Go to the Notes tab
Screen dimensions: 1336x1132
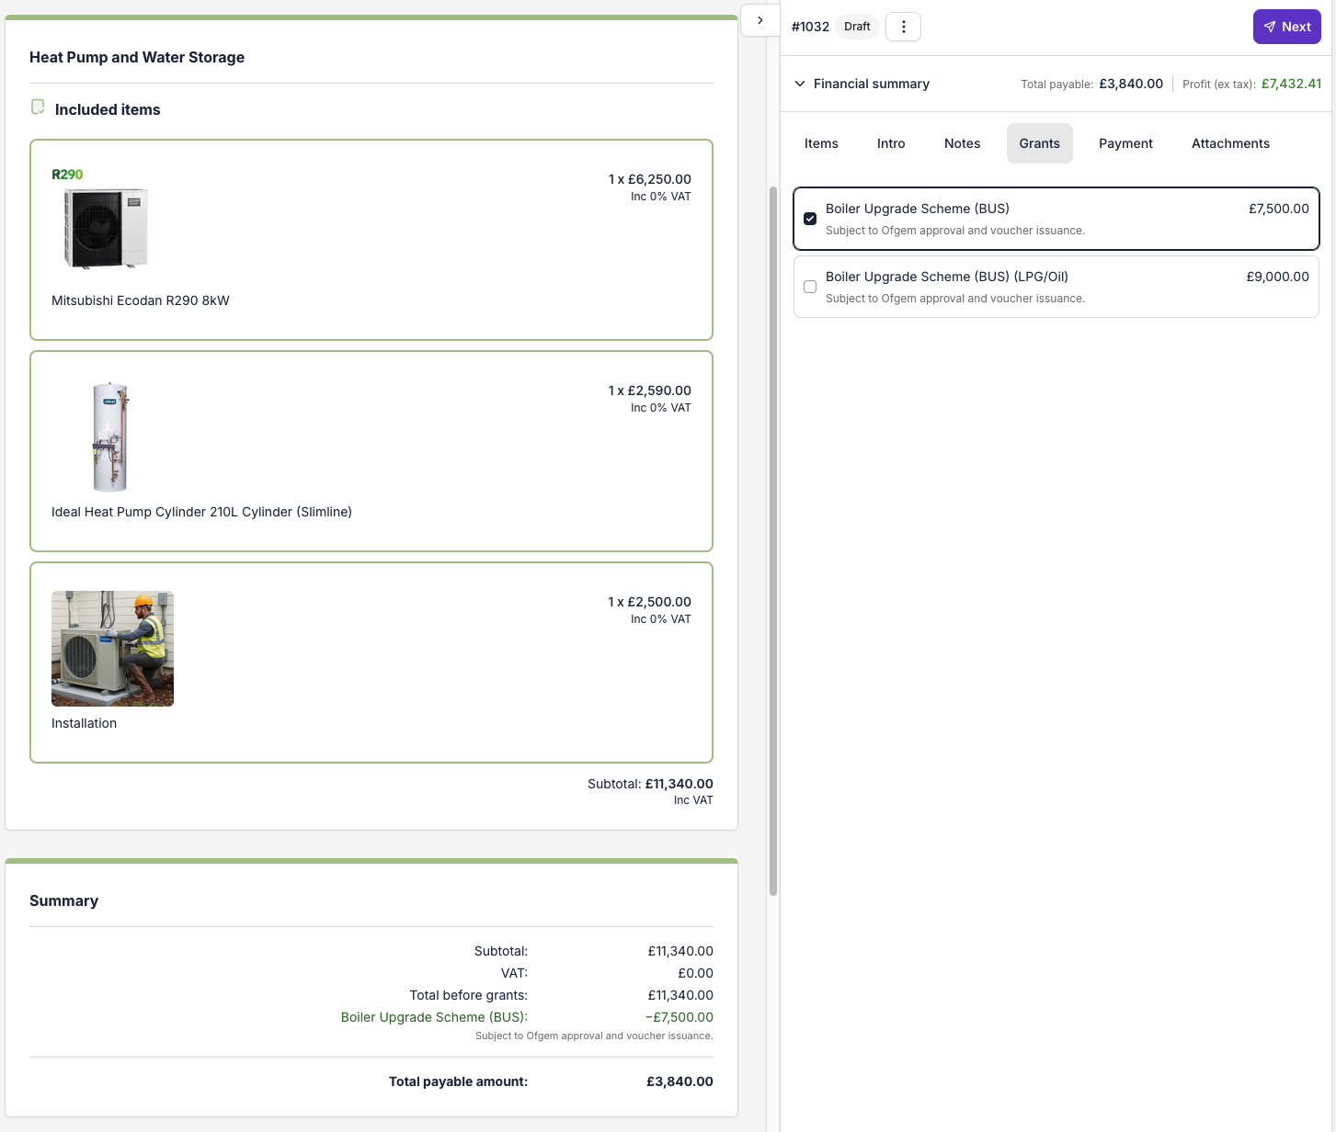(x=962, y=143)
